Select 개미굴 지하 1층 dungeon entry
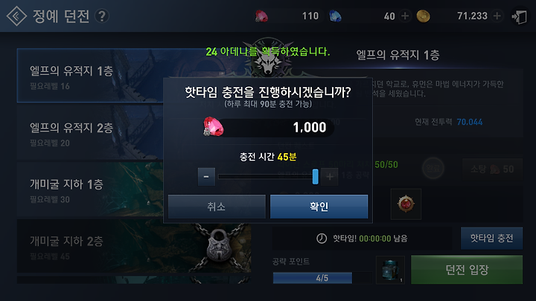This screenshot has height=301, width=536. click(x=90, y=190)
